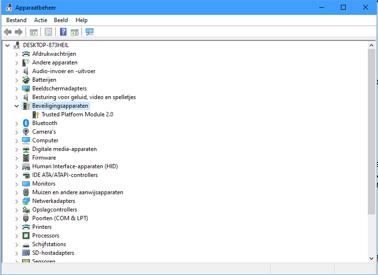Click the vertical scrollbar down arrow
Image resolution: width=378 pixels, height=275 pixels.
coord(371,258)
